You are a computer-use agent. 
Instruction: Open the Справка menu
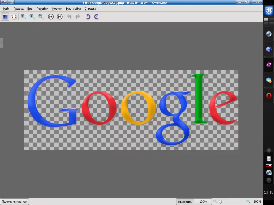pyautogui.click(x=90, y=9)
